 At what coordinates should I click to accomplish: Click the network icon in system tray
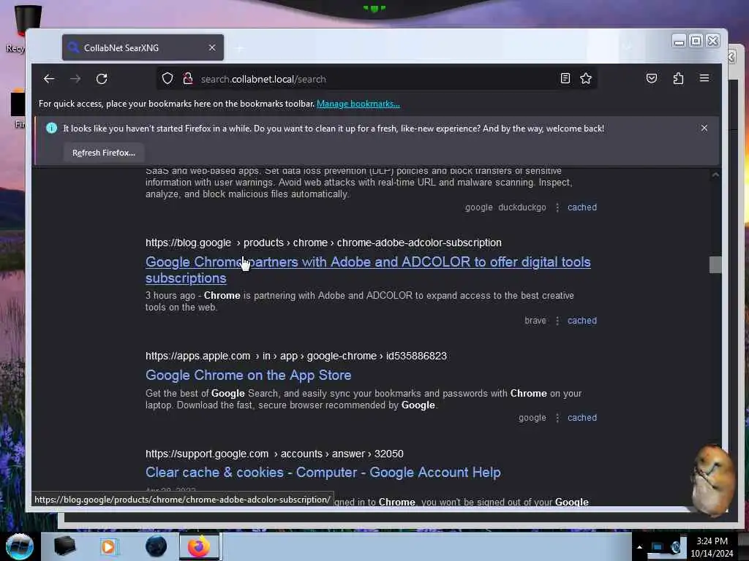click(658, 547)
